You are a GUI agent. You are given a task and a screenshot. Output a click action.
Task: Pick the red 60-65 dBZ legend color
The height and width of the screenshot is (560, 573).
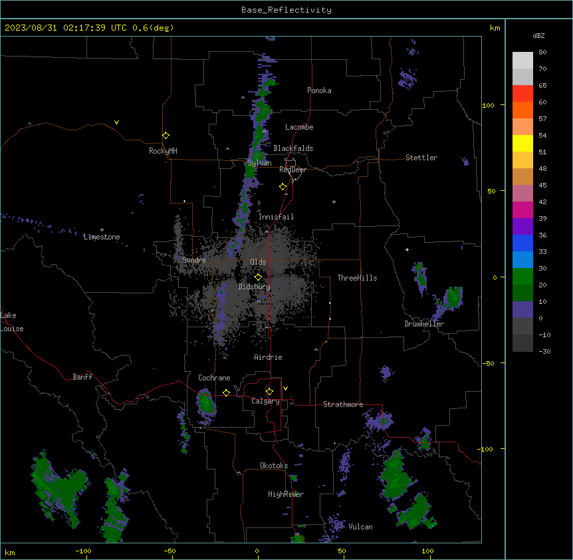pyautogui.click(x=522, y=94)
